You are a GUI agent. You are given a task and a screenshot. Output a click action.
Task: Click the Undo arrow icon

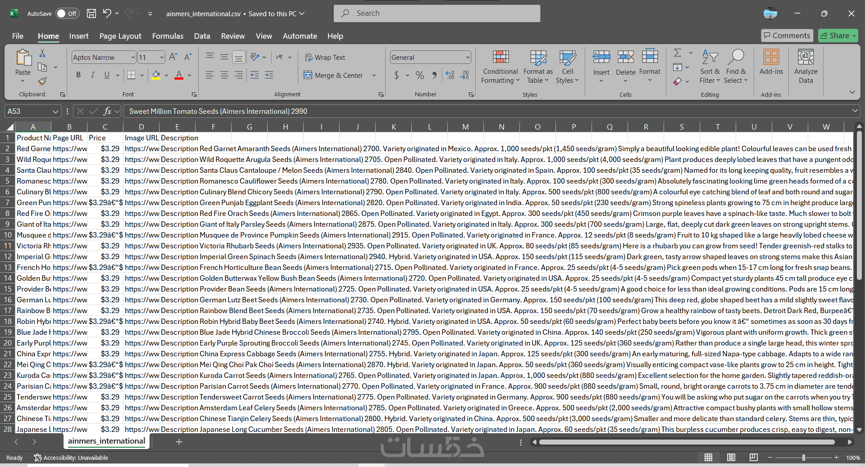pyautogui.click(x=107, y=13)
